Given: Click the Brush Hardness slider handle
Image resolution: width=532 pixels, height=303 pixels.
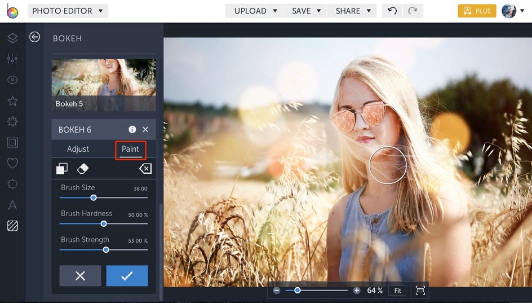Looking at the screenshot, I should pos(104,223).
